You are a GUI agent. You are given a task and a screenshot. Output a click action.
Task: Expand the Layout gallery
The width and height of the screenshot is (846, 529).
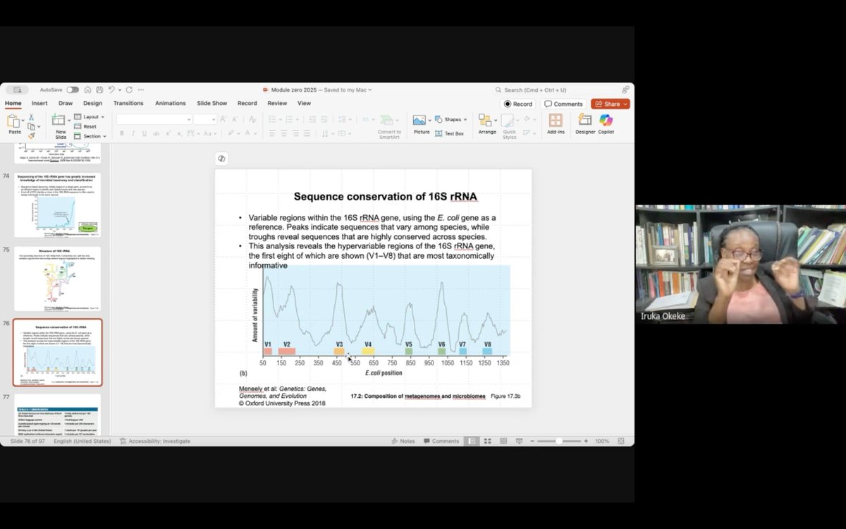pos(89,116)
